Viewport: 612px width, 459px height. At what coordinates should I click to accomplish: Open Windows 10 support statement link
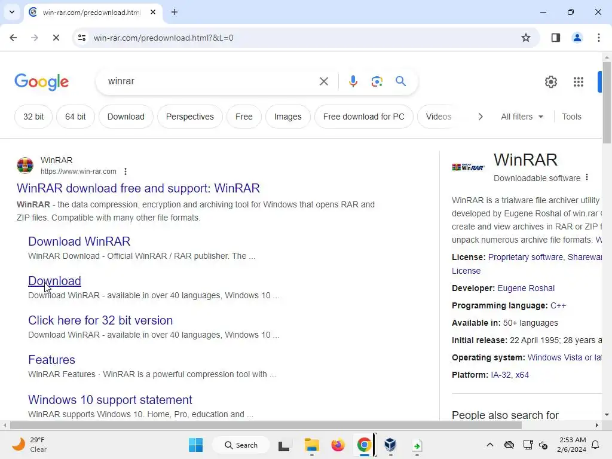pos(110,400)
